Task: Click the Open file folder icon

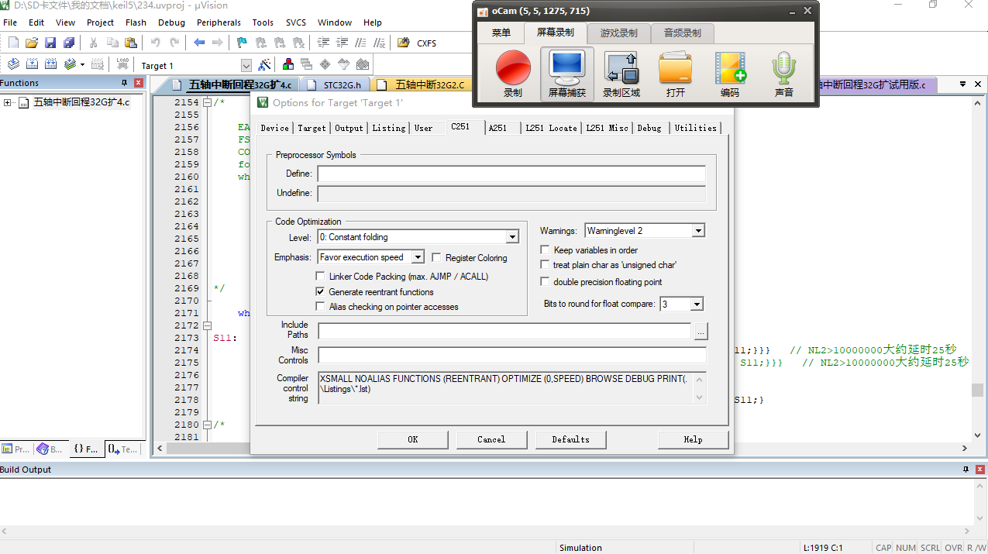Action: click(x=32, y=43)
